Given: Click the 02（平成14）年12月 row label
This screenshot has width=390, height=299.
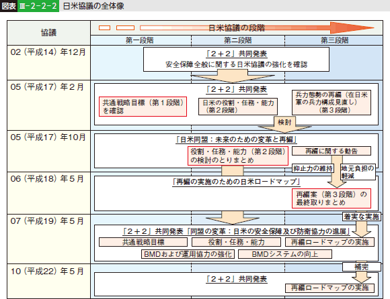Looking at the screenshot, I should pyautogui.click(x=48, y=52).
